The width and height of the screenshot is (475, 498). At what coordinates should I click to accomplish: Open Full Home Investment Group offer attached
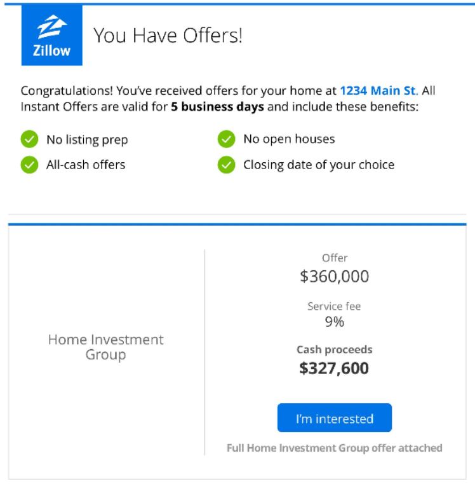click(335, 448)
